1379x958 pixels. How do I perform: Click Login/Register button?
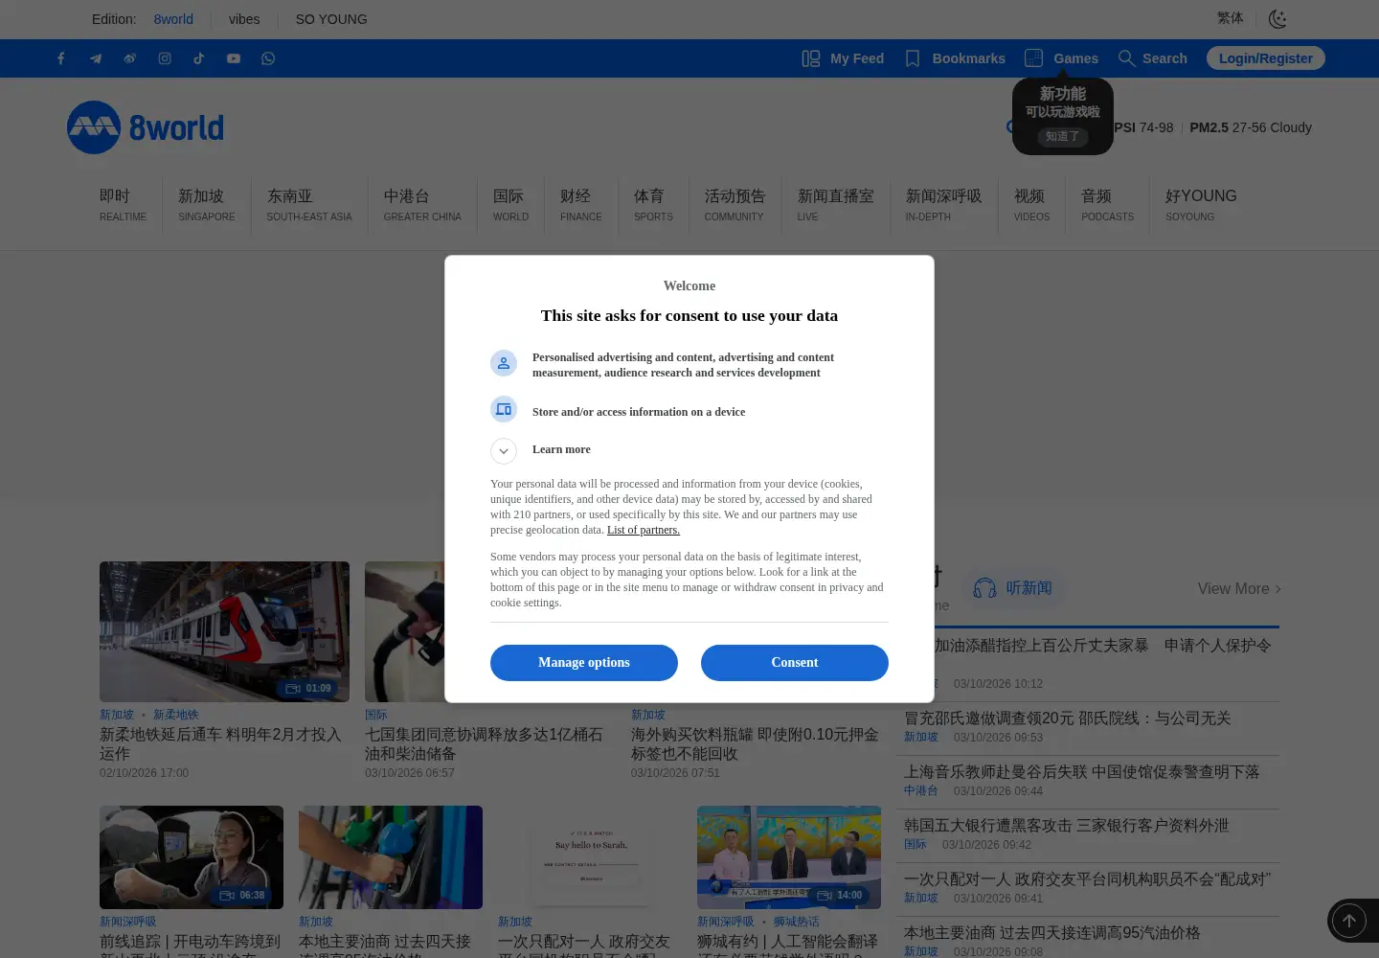point(1266,58)
